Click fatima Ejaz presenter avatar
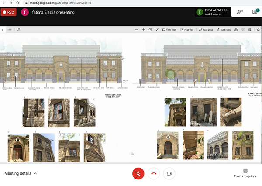This screenshot has height=186, width=262. 25,12
